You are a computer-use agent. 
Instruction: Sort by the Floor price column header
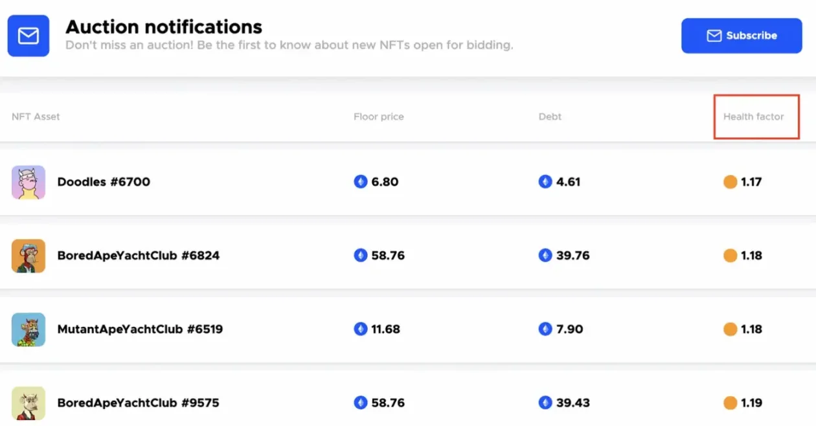click(378, 117)
